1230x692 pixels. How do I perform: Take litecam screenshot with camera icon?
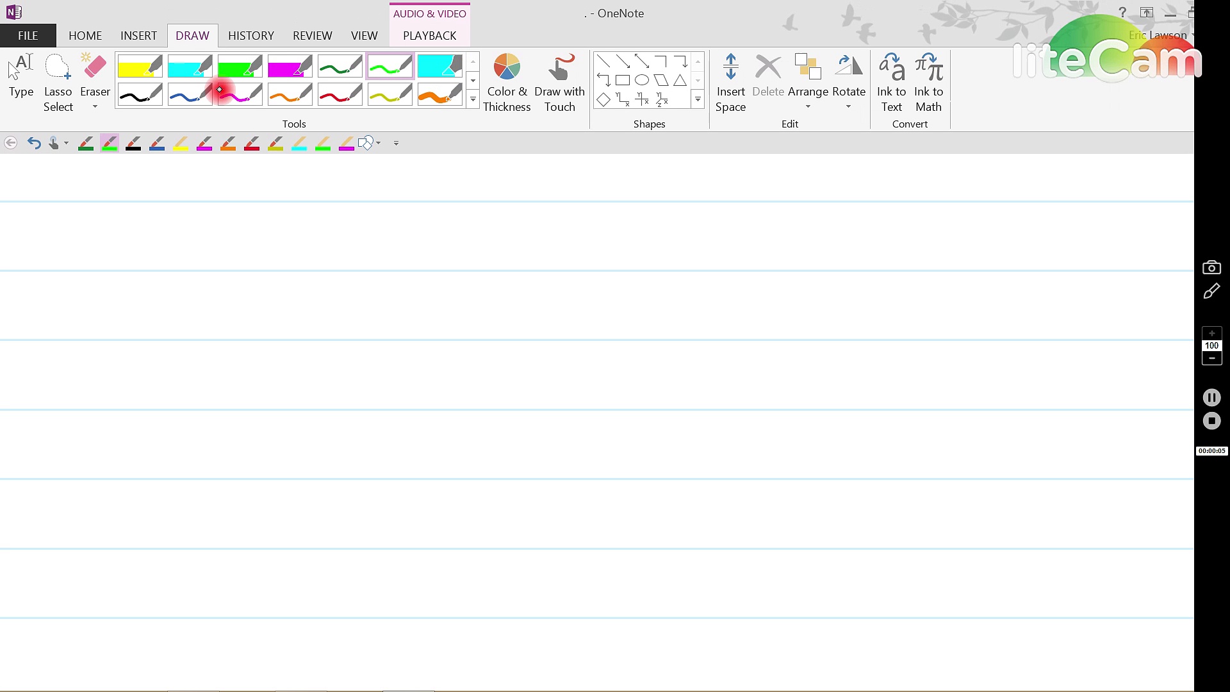pyautogui.click(x=1211, y=267)
